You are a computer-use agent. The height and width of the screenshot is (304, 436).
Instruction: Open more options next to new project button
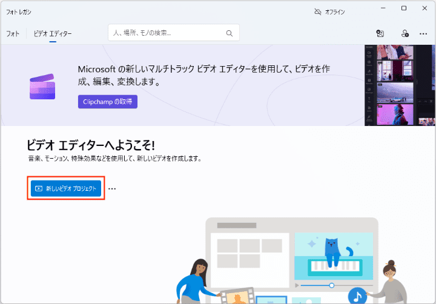112,188
